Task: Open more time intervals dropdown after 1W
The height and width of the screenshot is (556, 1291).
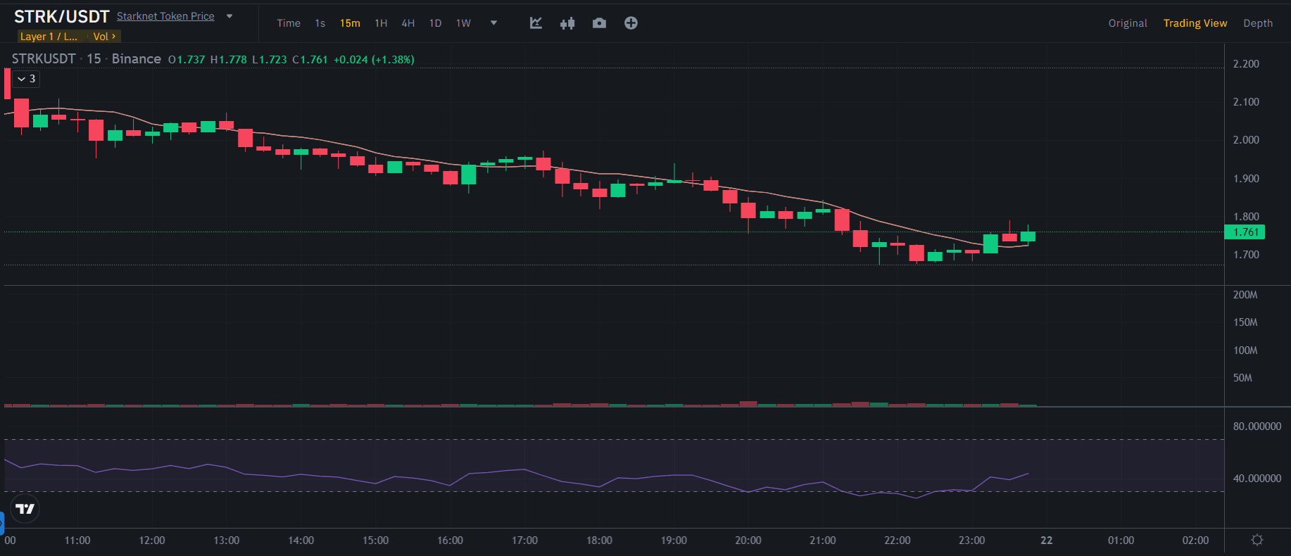Action: (493, 23)
